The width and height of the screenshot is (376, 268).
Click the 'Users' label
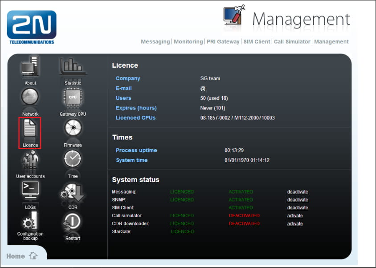point(123,98)
